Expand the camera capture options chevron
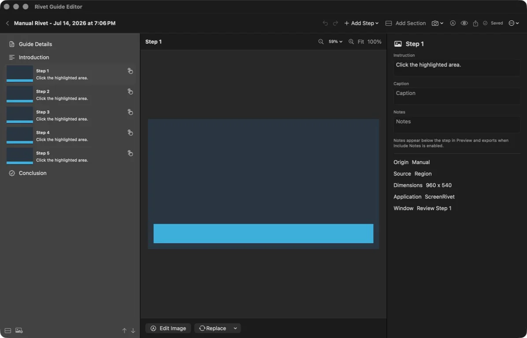The width and height of the screenshot is (527, 338). click(442, 23)
